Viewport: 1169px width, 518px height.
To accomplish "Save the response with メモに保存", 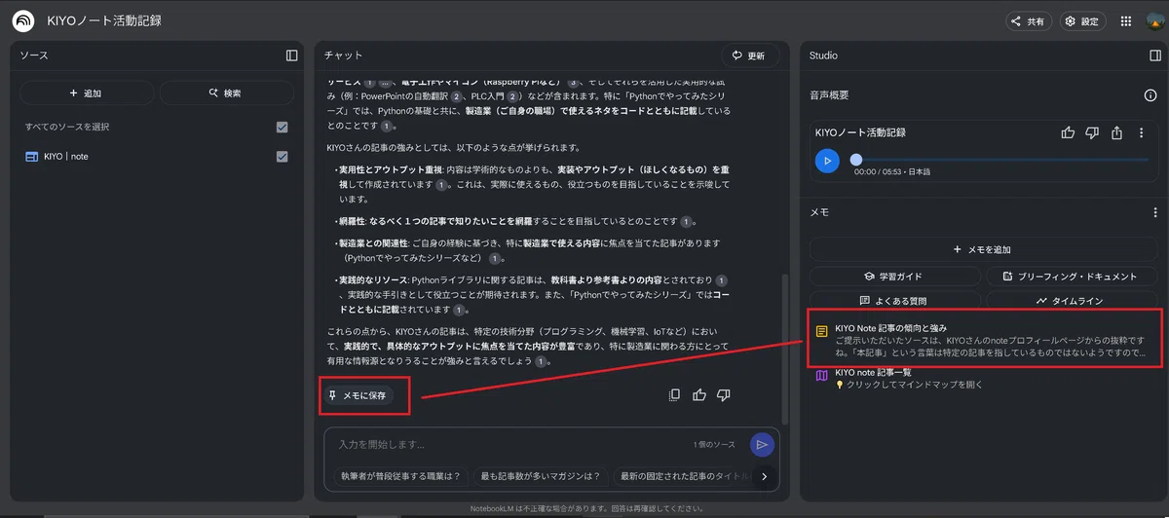I will [358, 395].
